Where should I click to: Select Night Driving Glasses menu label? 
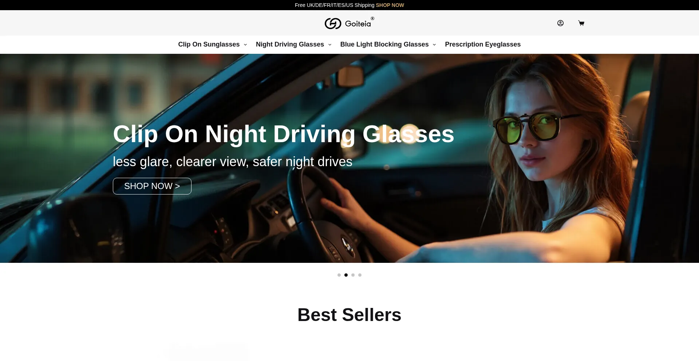tap(290, 44)
